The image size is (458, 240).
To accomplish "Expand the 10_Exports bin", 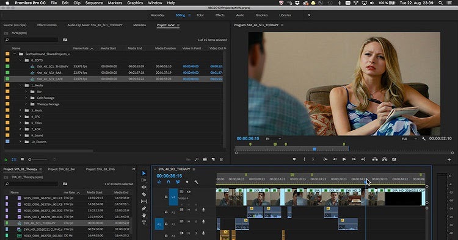I will point(20,142).
